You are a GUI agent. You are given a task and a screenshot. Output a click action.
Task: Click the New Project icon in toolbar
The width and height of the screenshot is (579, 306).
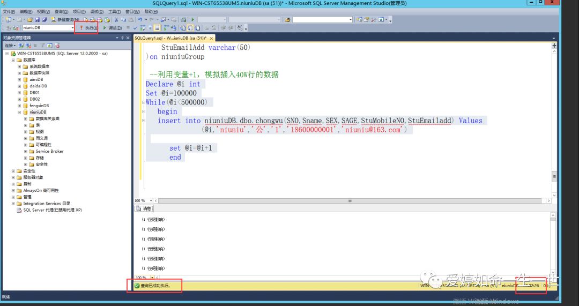tap(8, 20)
